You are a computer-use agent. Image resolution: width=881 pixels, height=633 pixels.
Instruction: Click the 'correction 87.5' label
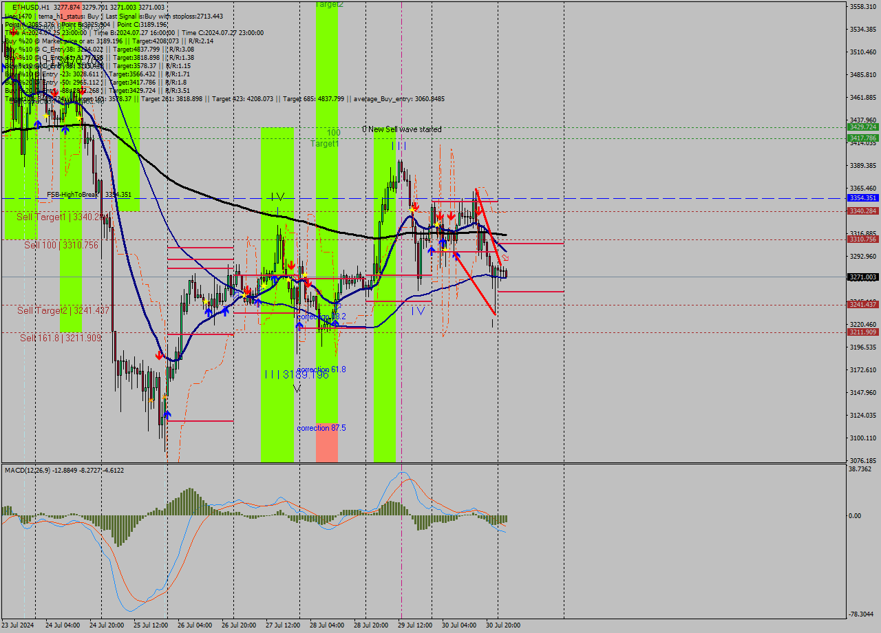tap(321, 428)
